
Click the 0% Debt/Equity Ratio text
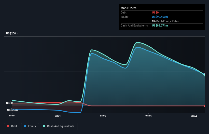pos(165,21)
